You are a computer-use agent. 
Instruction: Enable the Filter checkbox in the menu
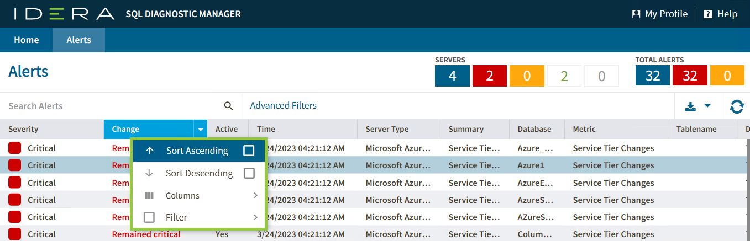point(149,217)
